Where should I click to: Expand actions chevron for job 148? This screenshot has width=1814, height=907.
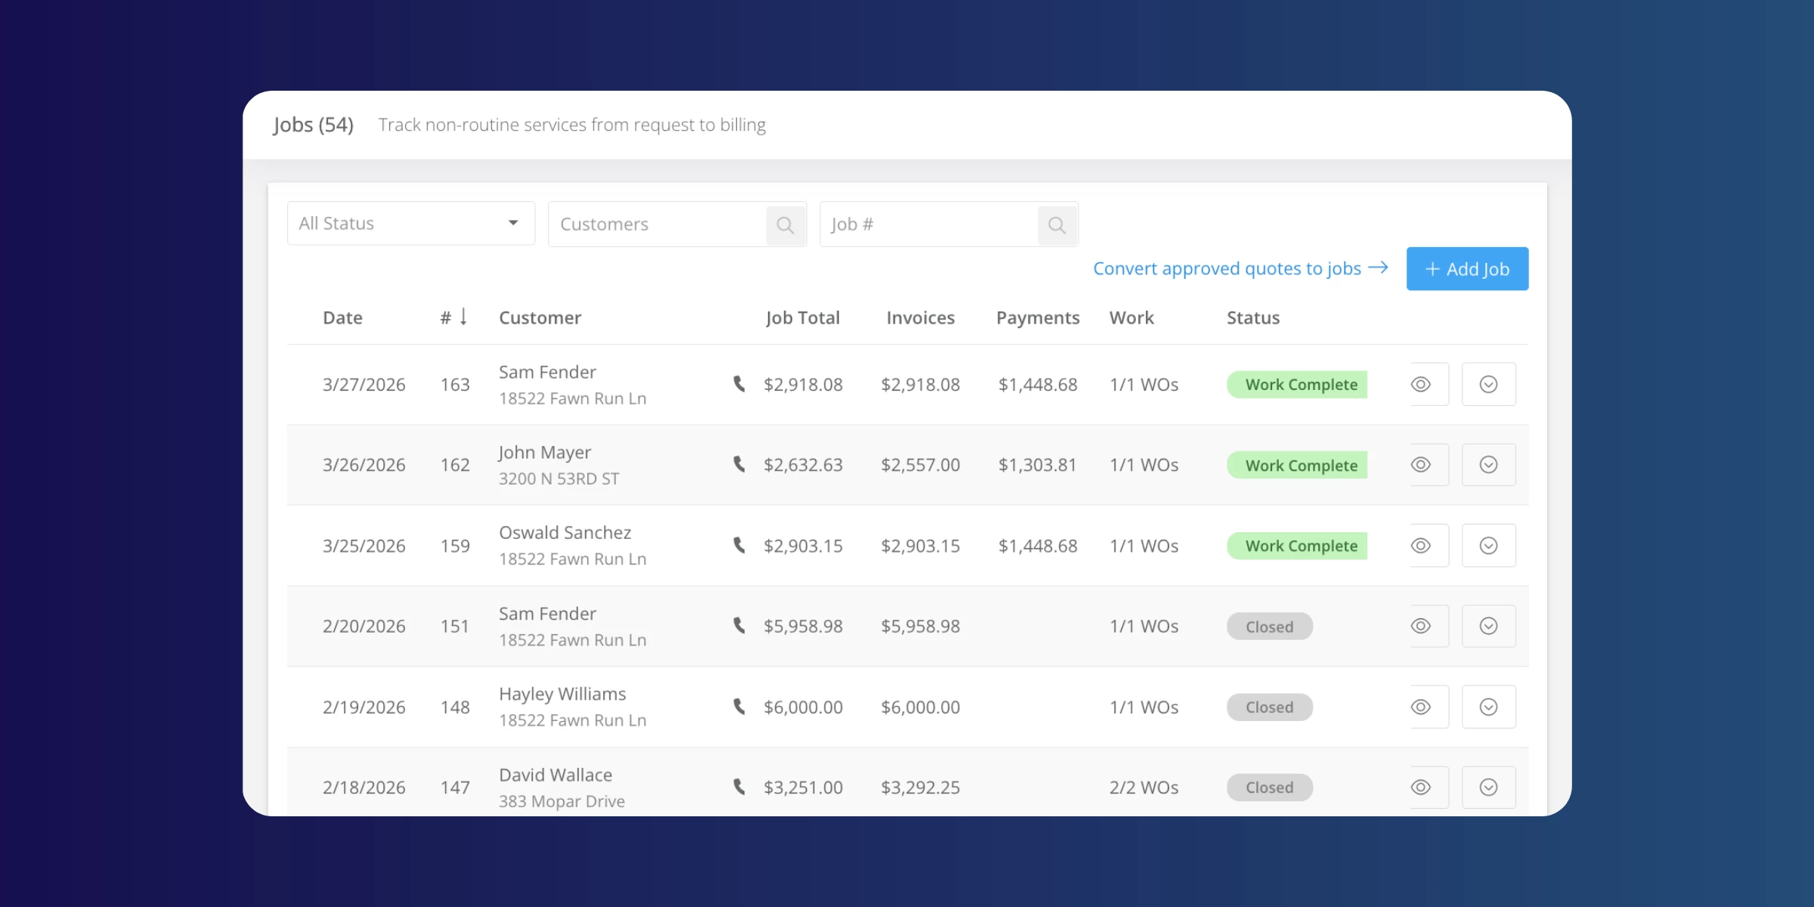click(1488, 707)
